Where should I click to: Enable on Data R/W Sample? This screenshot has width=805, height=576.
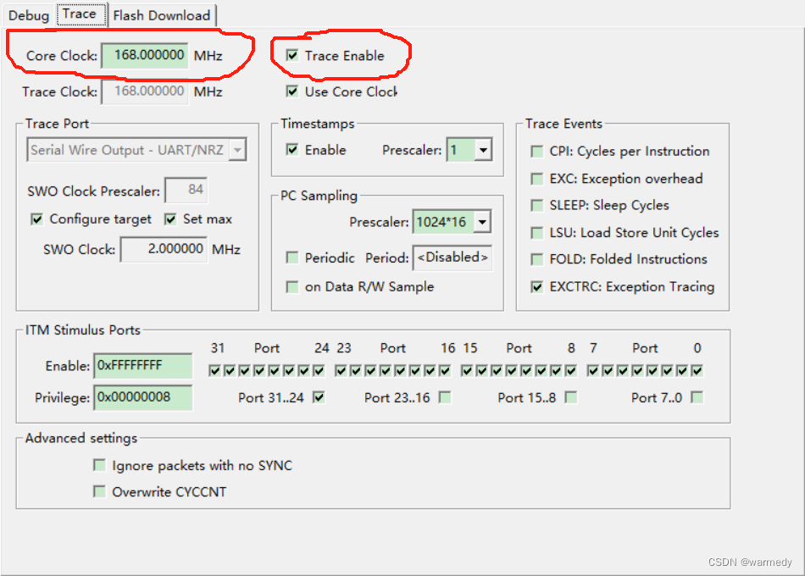[x=292, y=286]
